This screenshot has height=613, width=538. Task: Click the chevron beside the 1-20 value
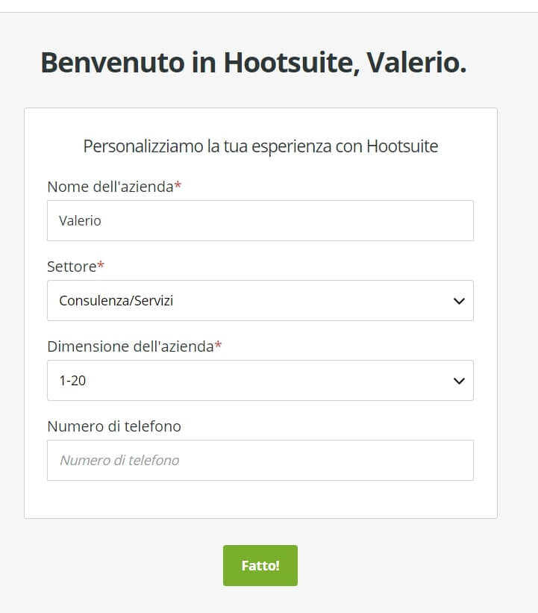pos(458,380)
